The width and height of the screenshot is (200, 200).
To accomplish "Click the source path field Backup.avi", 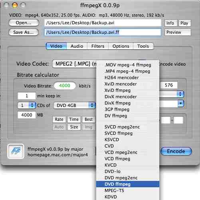I will [x=103, y=23].
